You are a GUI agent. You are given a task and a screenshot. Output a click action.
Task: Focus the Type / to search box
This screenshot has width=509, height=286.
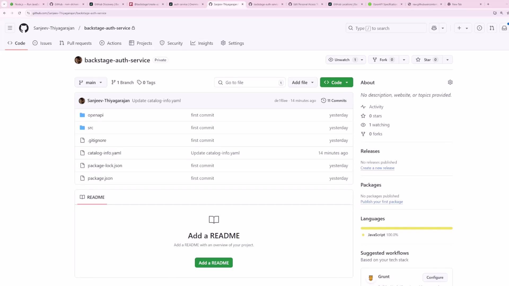pos(386,28)
